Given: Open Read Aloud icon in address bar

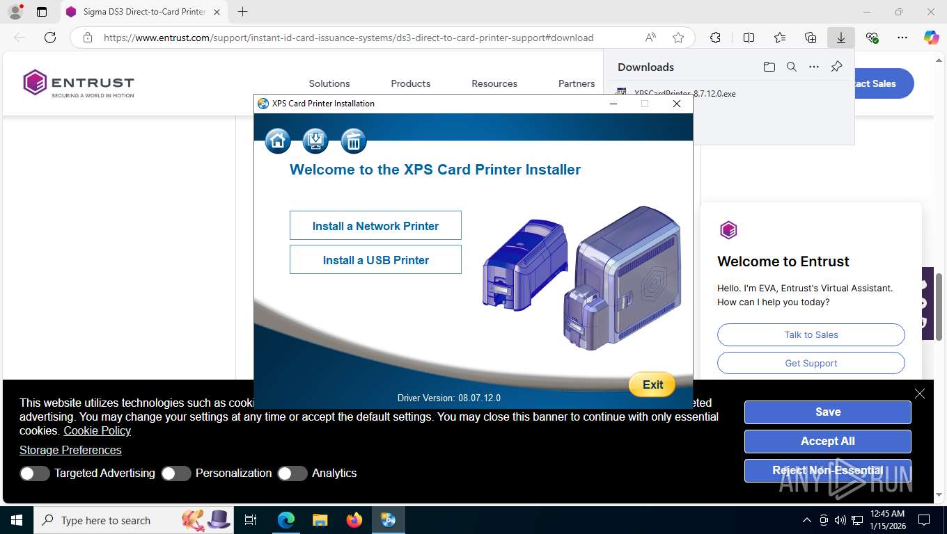Looking at the screenshot, I should [x=650, y=38].
